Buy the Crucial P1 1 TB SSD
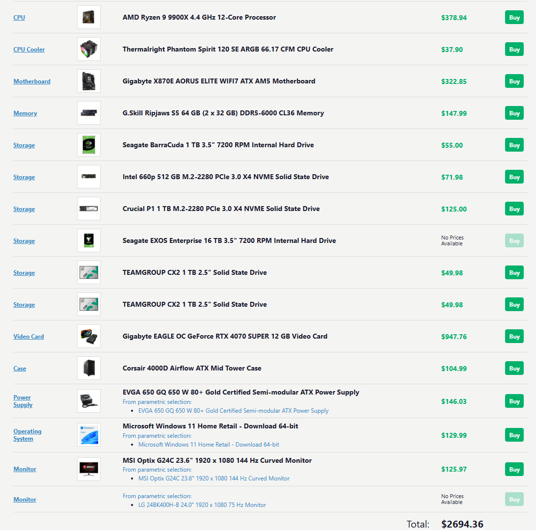The image size is (536, 530). click(x=514, y=209)
